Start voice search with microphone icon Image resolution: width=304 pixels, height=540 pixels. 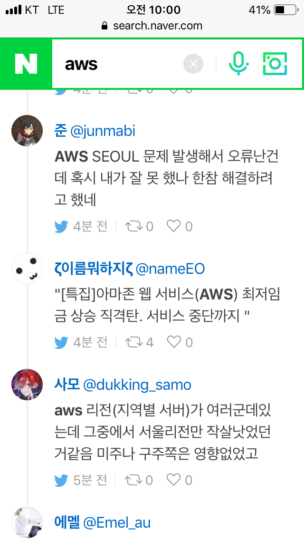[x=238, y=64]
